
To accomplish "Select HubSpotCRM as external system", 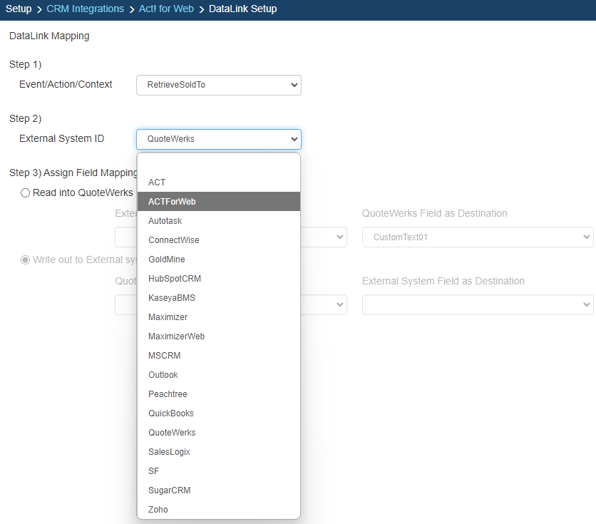I will 175,279.
